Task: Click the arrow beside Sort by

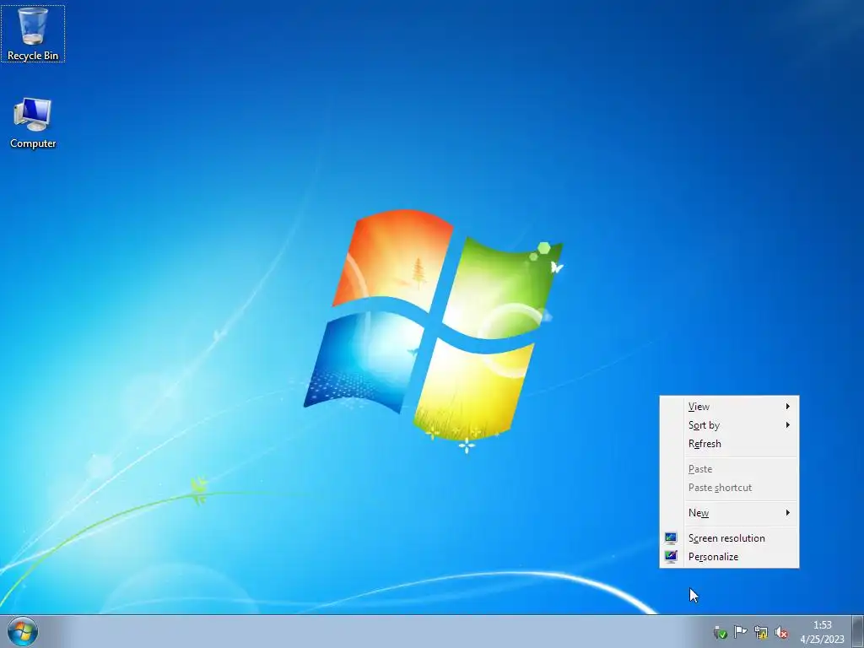Action: click(x=788, y=425)
